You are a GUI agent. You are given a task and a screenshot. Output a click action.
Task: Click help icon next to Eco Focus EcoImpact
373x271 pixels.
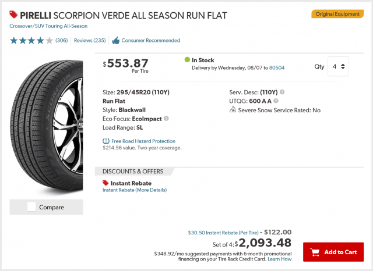(x=166, y=118)
